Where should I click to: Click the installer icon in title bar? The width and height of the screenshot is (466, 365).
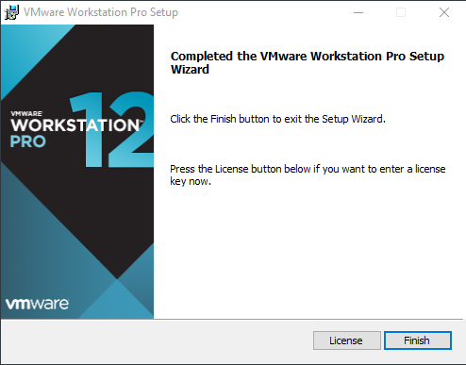(11, 12)
